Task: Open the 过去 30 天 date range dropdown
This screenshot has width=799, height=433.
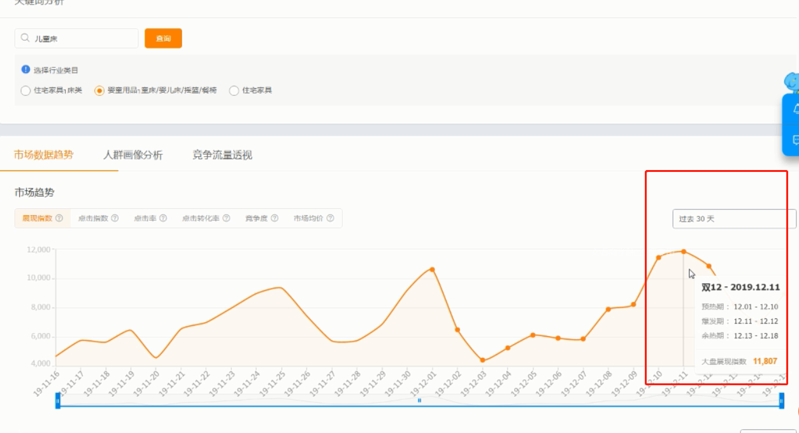Action: [733, 219]
